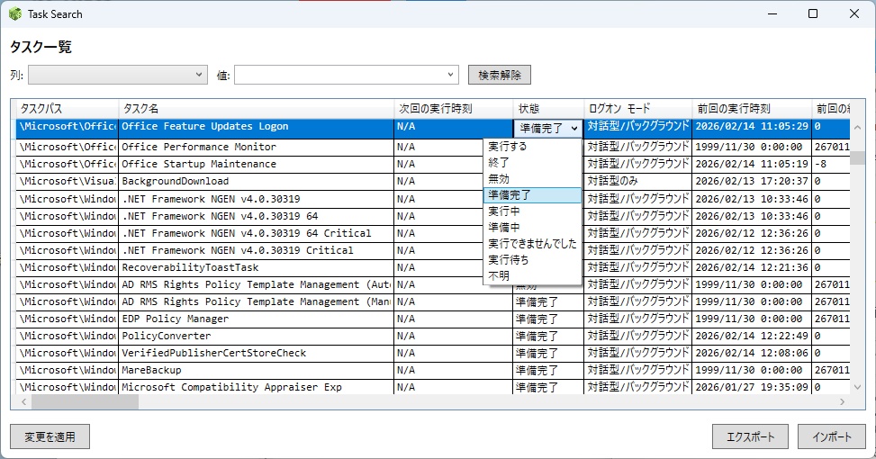Click the 変更を適用 button
This screenshot has width=876, height=459.
[x=50, y=436]
